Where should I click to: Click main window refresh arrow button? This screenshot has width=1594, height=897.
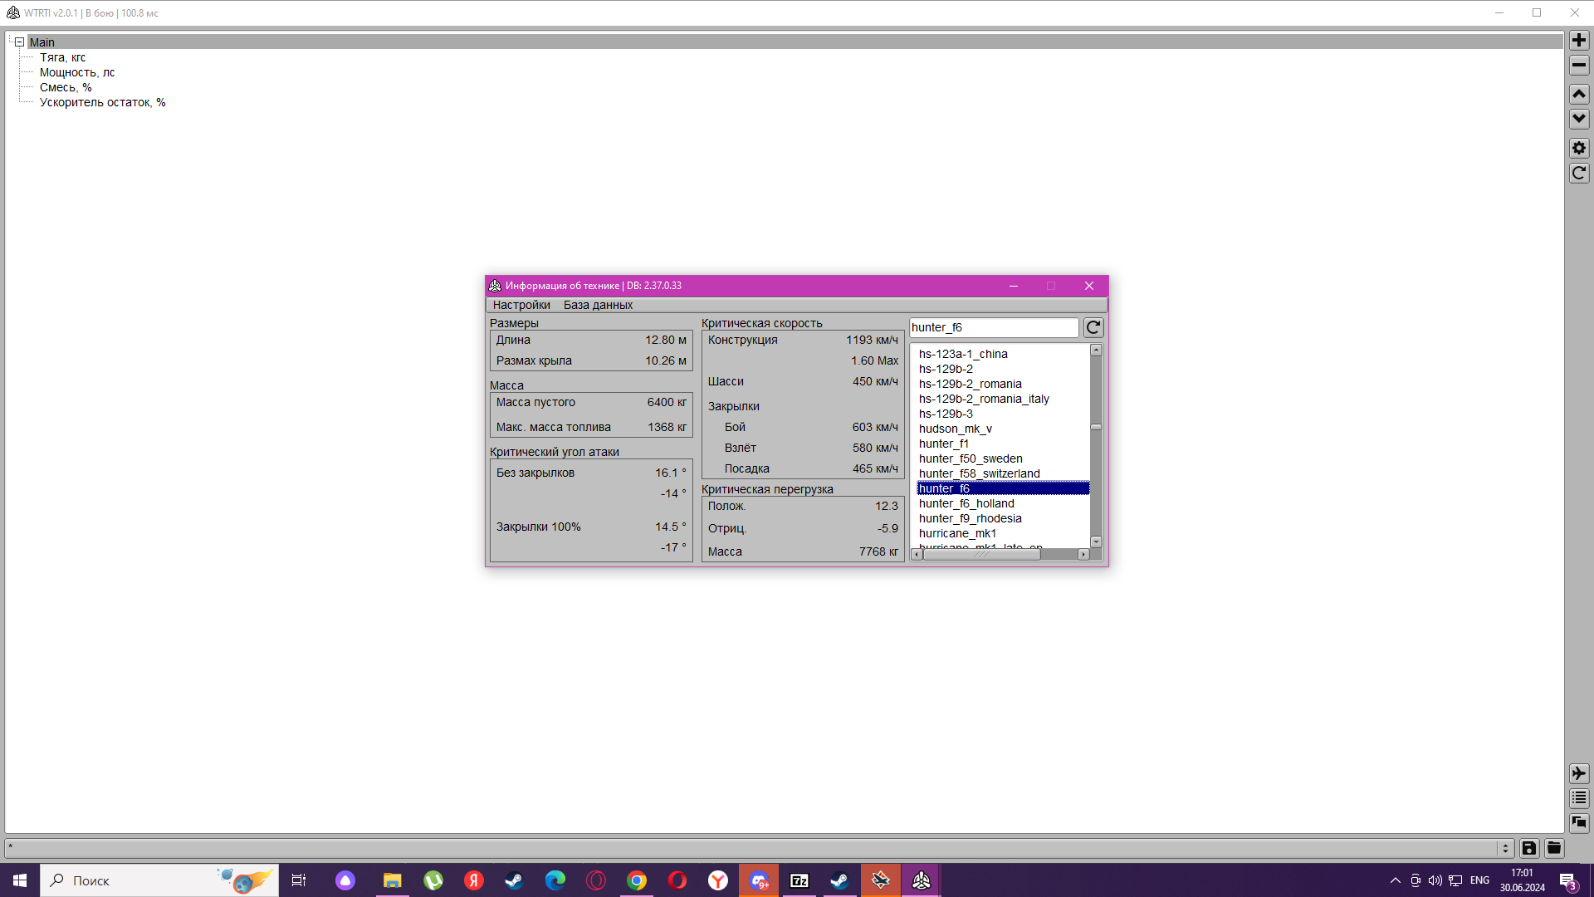[x=1579, y=173]
